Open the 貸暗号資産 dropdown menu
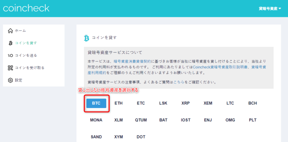 pos(270,9)
